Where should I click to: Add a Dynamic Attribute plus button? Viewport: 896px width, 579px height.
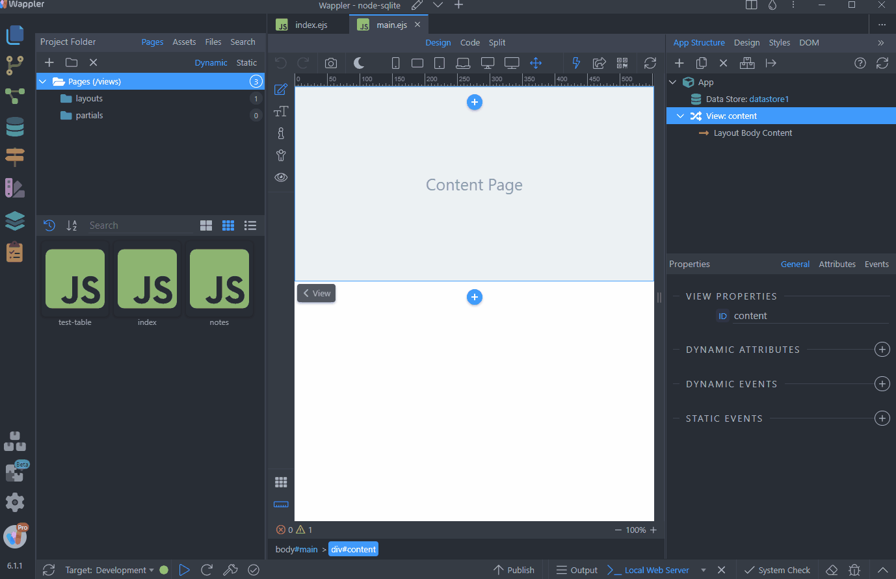tap(882, 350)
